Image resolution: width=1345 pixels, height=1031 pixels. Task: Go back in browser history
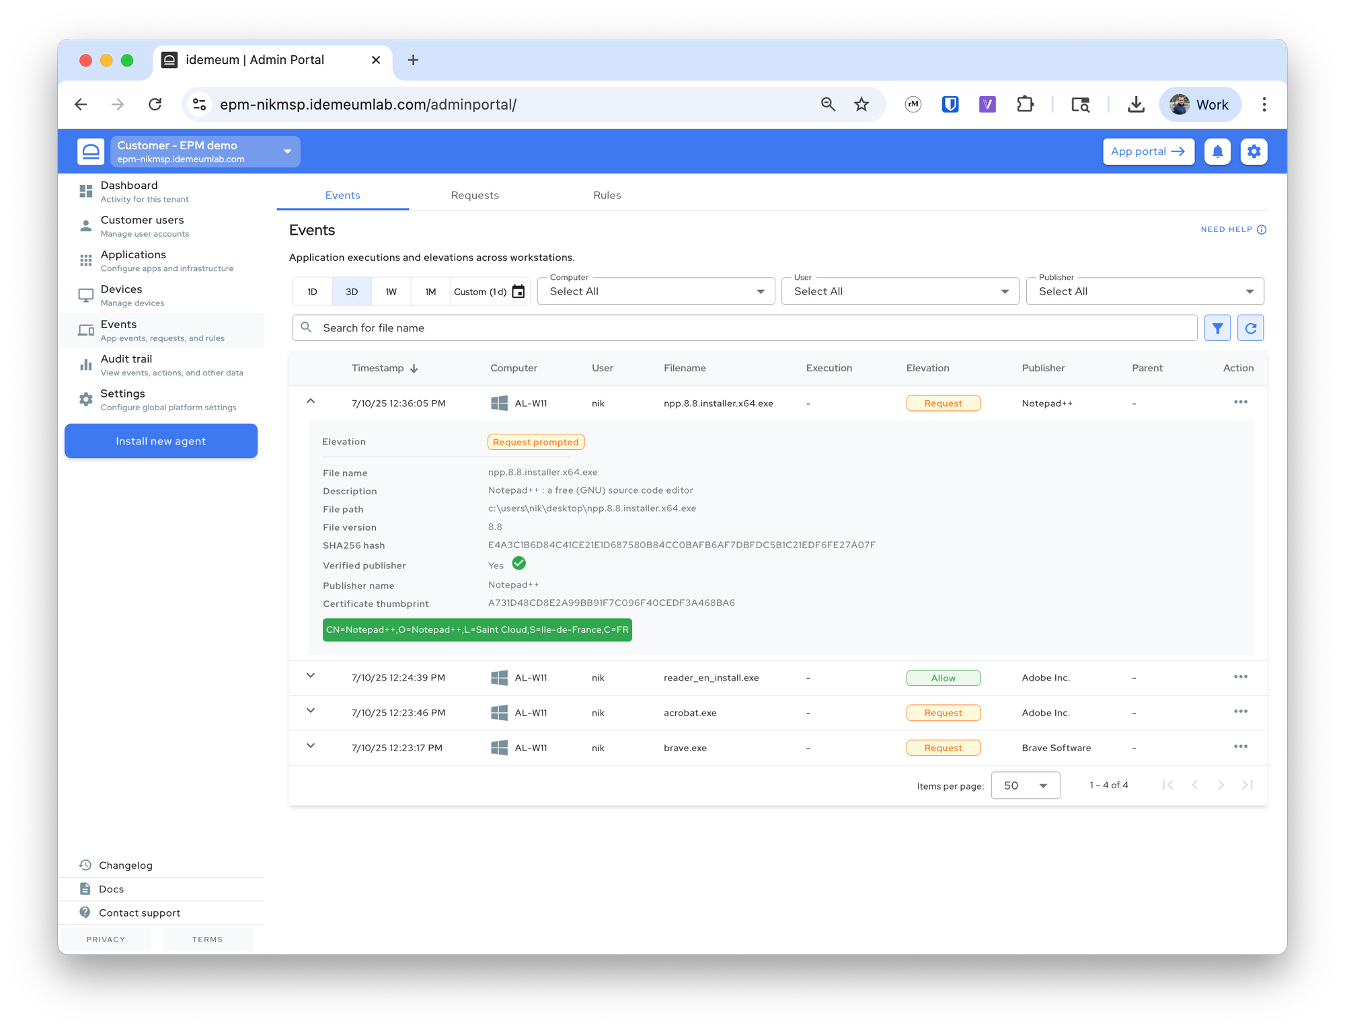(81, 104)
